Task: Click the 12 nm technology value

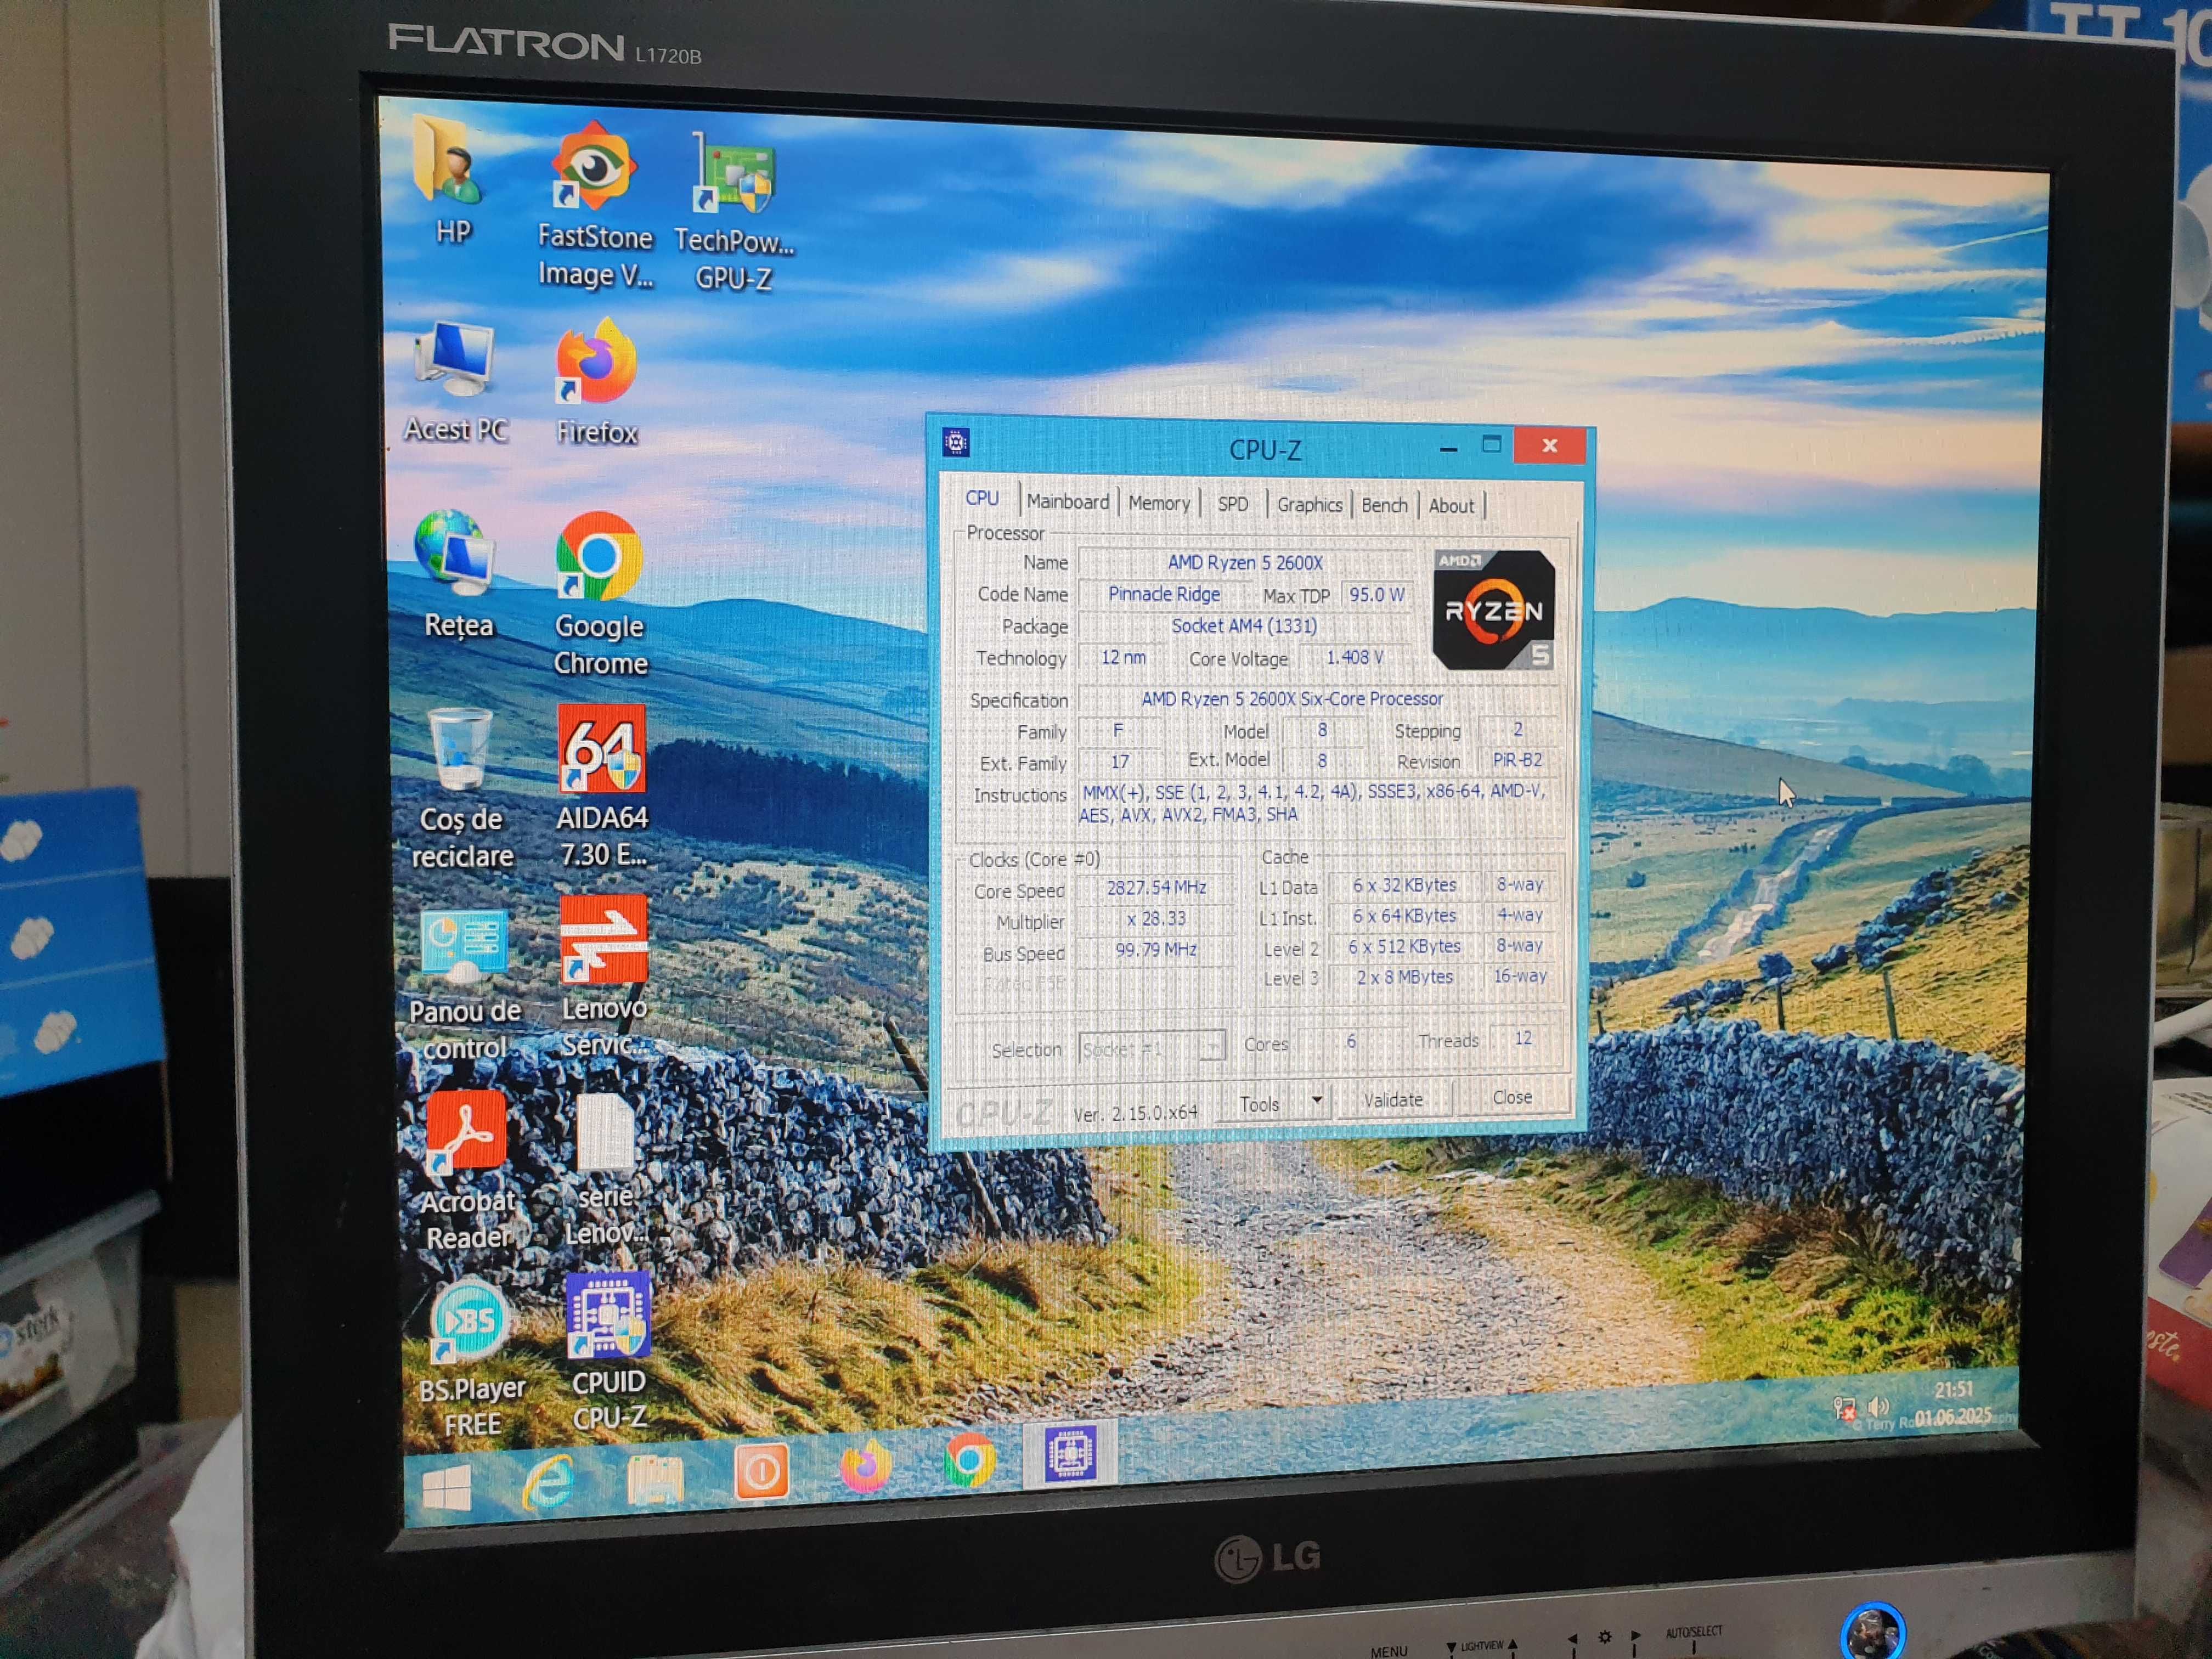Action: pyautogui.click(x=1123, y=658)
